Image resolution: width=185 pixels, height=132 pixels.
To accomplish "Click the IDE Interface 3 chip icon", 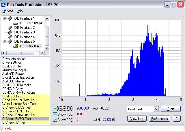I will point(10,32).
